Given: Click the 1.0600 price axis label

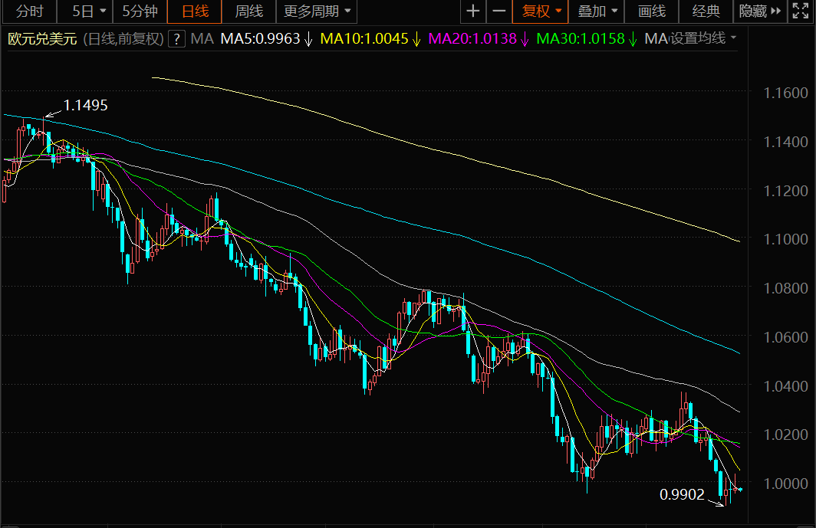Looking at the screenshot, I should pos(785,337).
